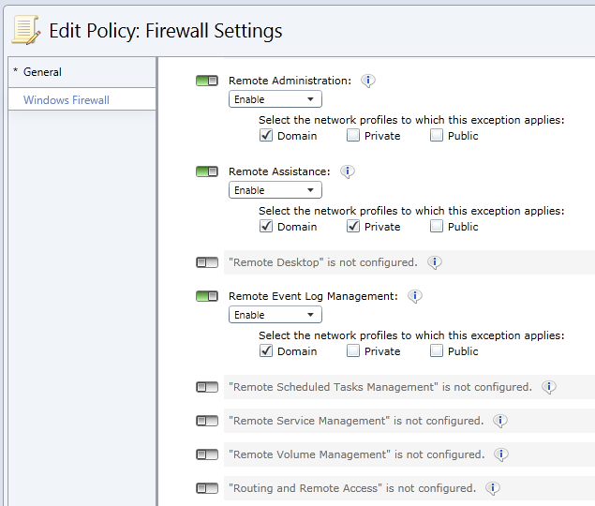The width and height of the screenshot is (595, 506).
Task: Select the General tab in sidebar
Action: point(43,72)
